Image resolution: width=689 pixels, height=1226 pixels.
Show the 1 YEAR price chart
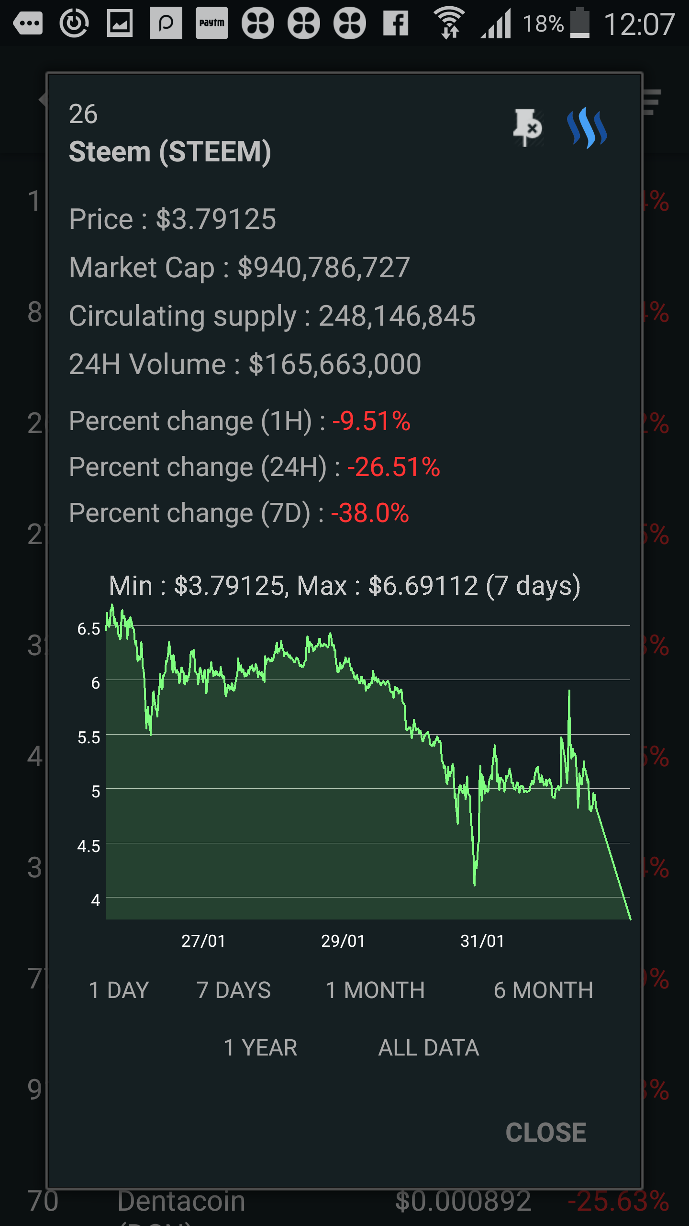(260, 1048)
